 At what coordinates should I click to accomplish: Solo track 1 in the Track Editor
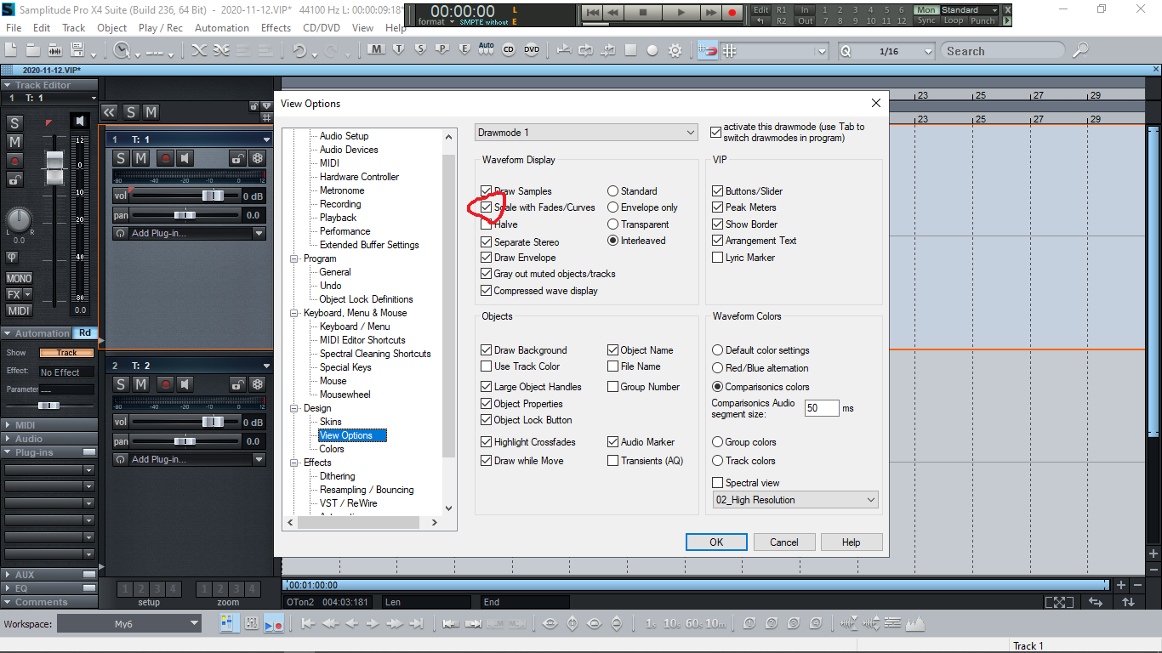(x=14, y=123)
